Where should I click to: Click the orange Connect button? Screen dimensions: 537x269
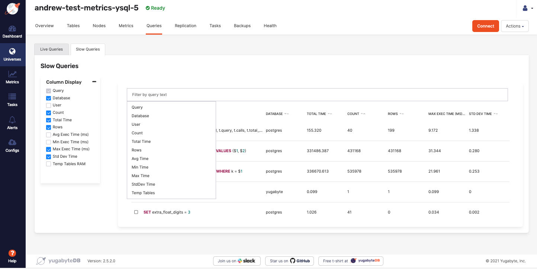(x=486, y=26)
